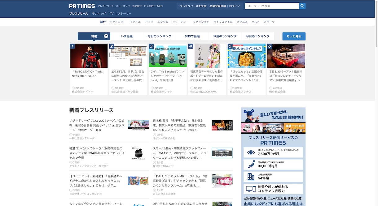Click the もっと見る button
Image resolution: width=378 pixels, height=206 pixels.
[294, 36]
